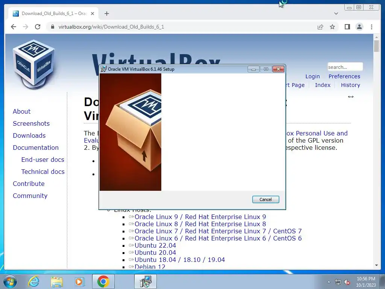Viewport: 385px width, 289px height.
Task: Click the page scrollbar up arrow
Action: [376, 37]
